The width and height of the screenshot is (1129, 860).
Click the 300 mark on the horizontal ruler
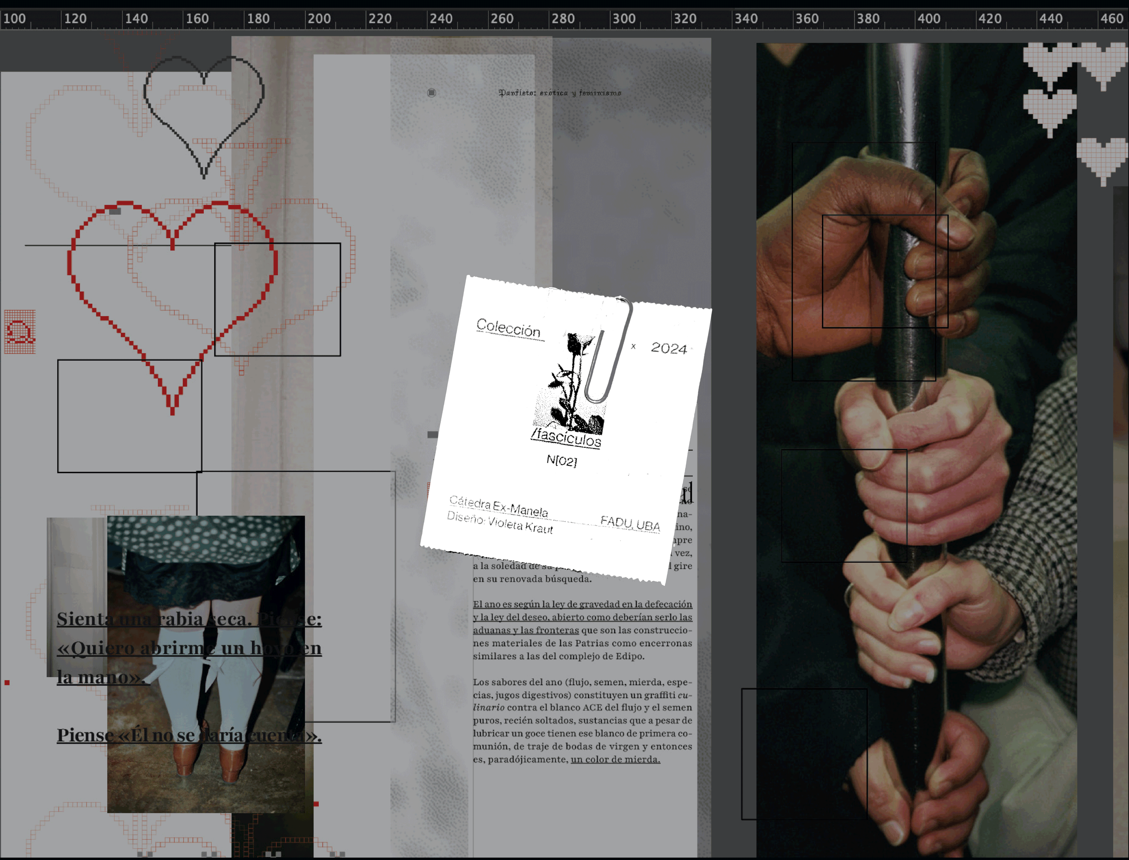(623, 19)
